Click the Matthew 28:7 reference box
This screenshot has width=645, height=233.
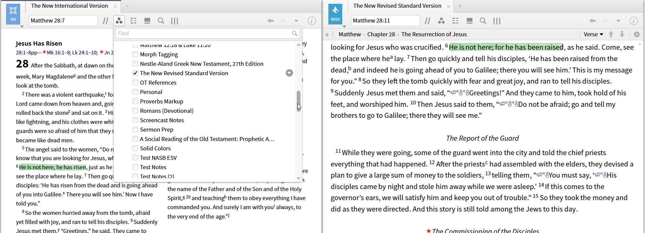[x=63, y=21]
